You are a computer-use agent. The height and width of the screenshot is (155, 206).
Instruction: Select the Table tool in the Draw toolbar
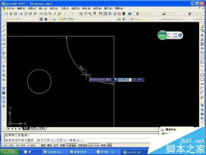4,102
